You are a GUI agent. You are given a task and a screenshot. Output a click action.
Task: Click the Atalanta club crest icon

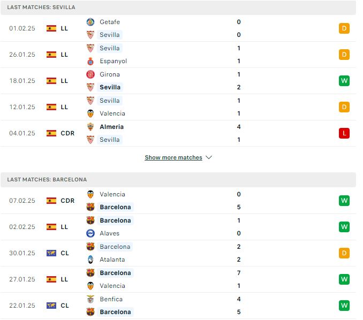[90, 260]
